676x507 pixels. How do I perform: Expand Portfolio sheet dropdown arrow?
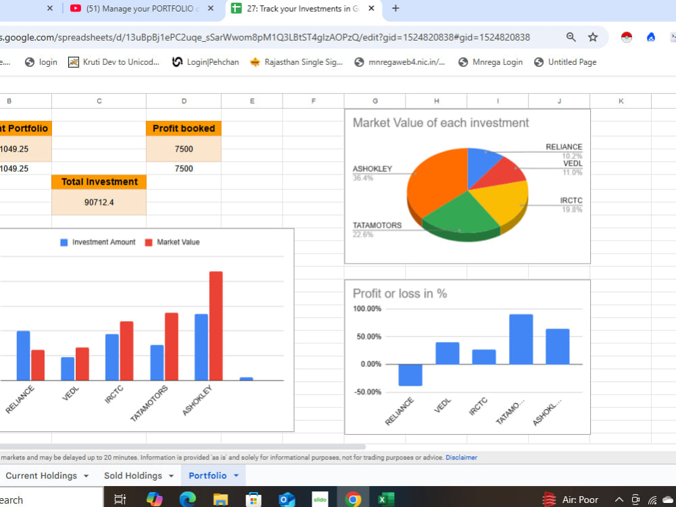pyautogui.click(x=236, y=475)
